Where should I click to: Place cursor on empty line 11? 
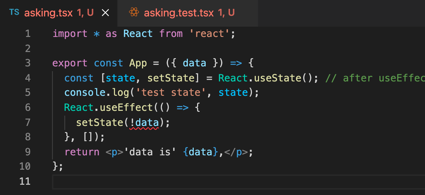pyautogui.click(x=239, y=181)
